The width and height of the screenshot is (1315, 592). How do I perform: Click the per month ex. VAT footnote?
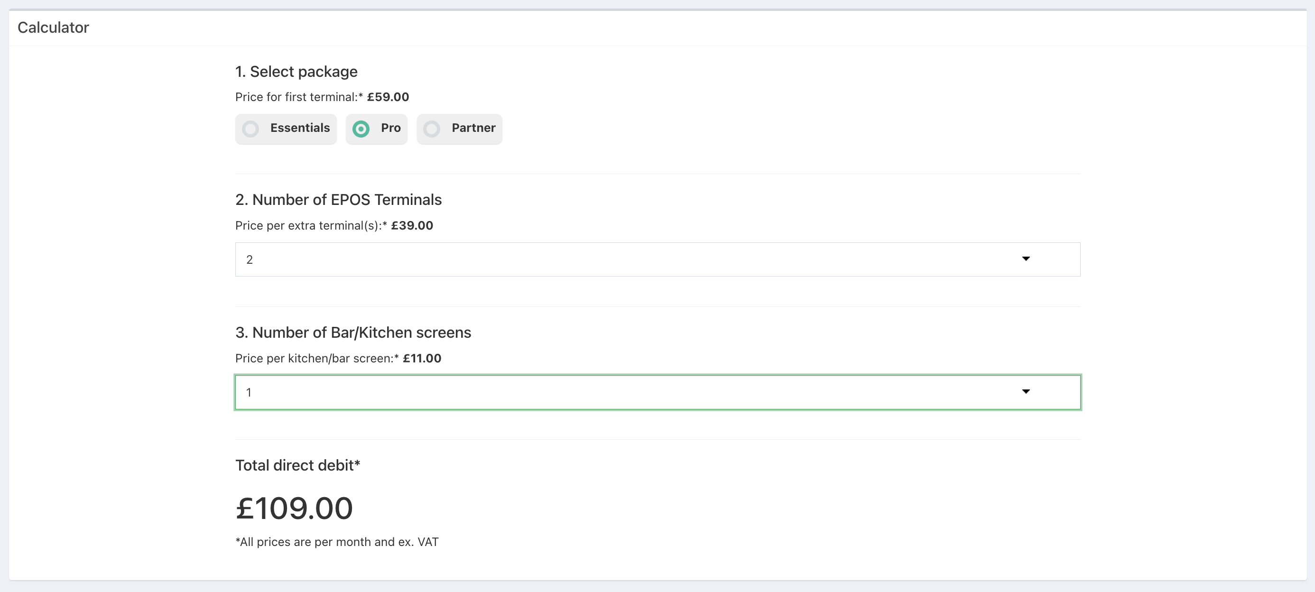(x=337, y=542)
